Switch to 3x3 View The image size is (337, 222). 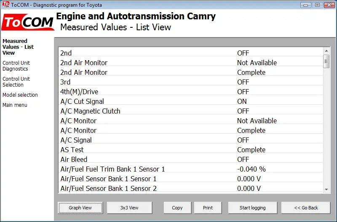click(129, 208)
